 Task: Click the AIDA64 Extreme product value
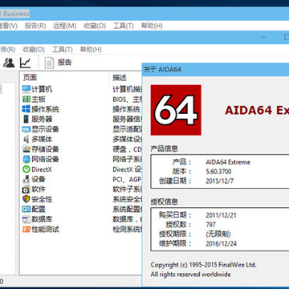coord(228,162)
